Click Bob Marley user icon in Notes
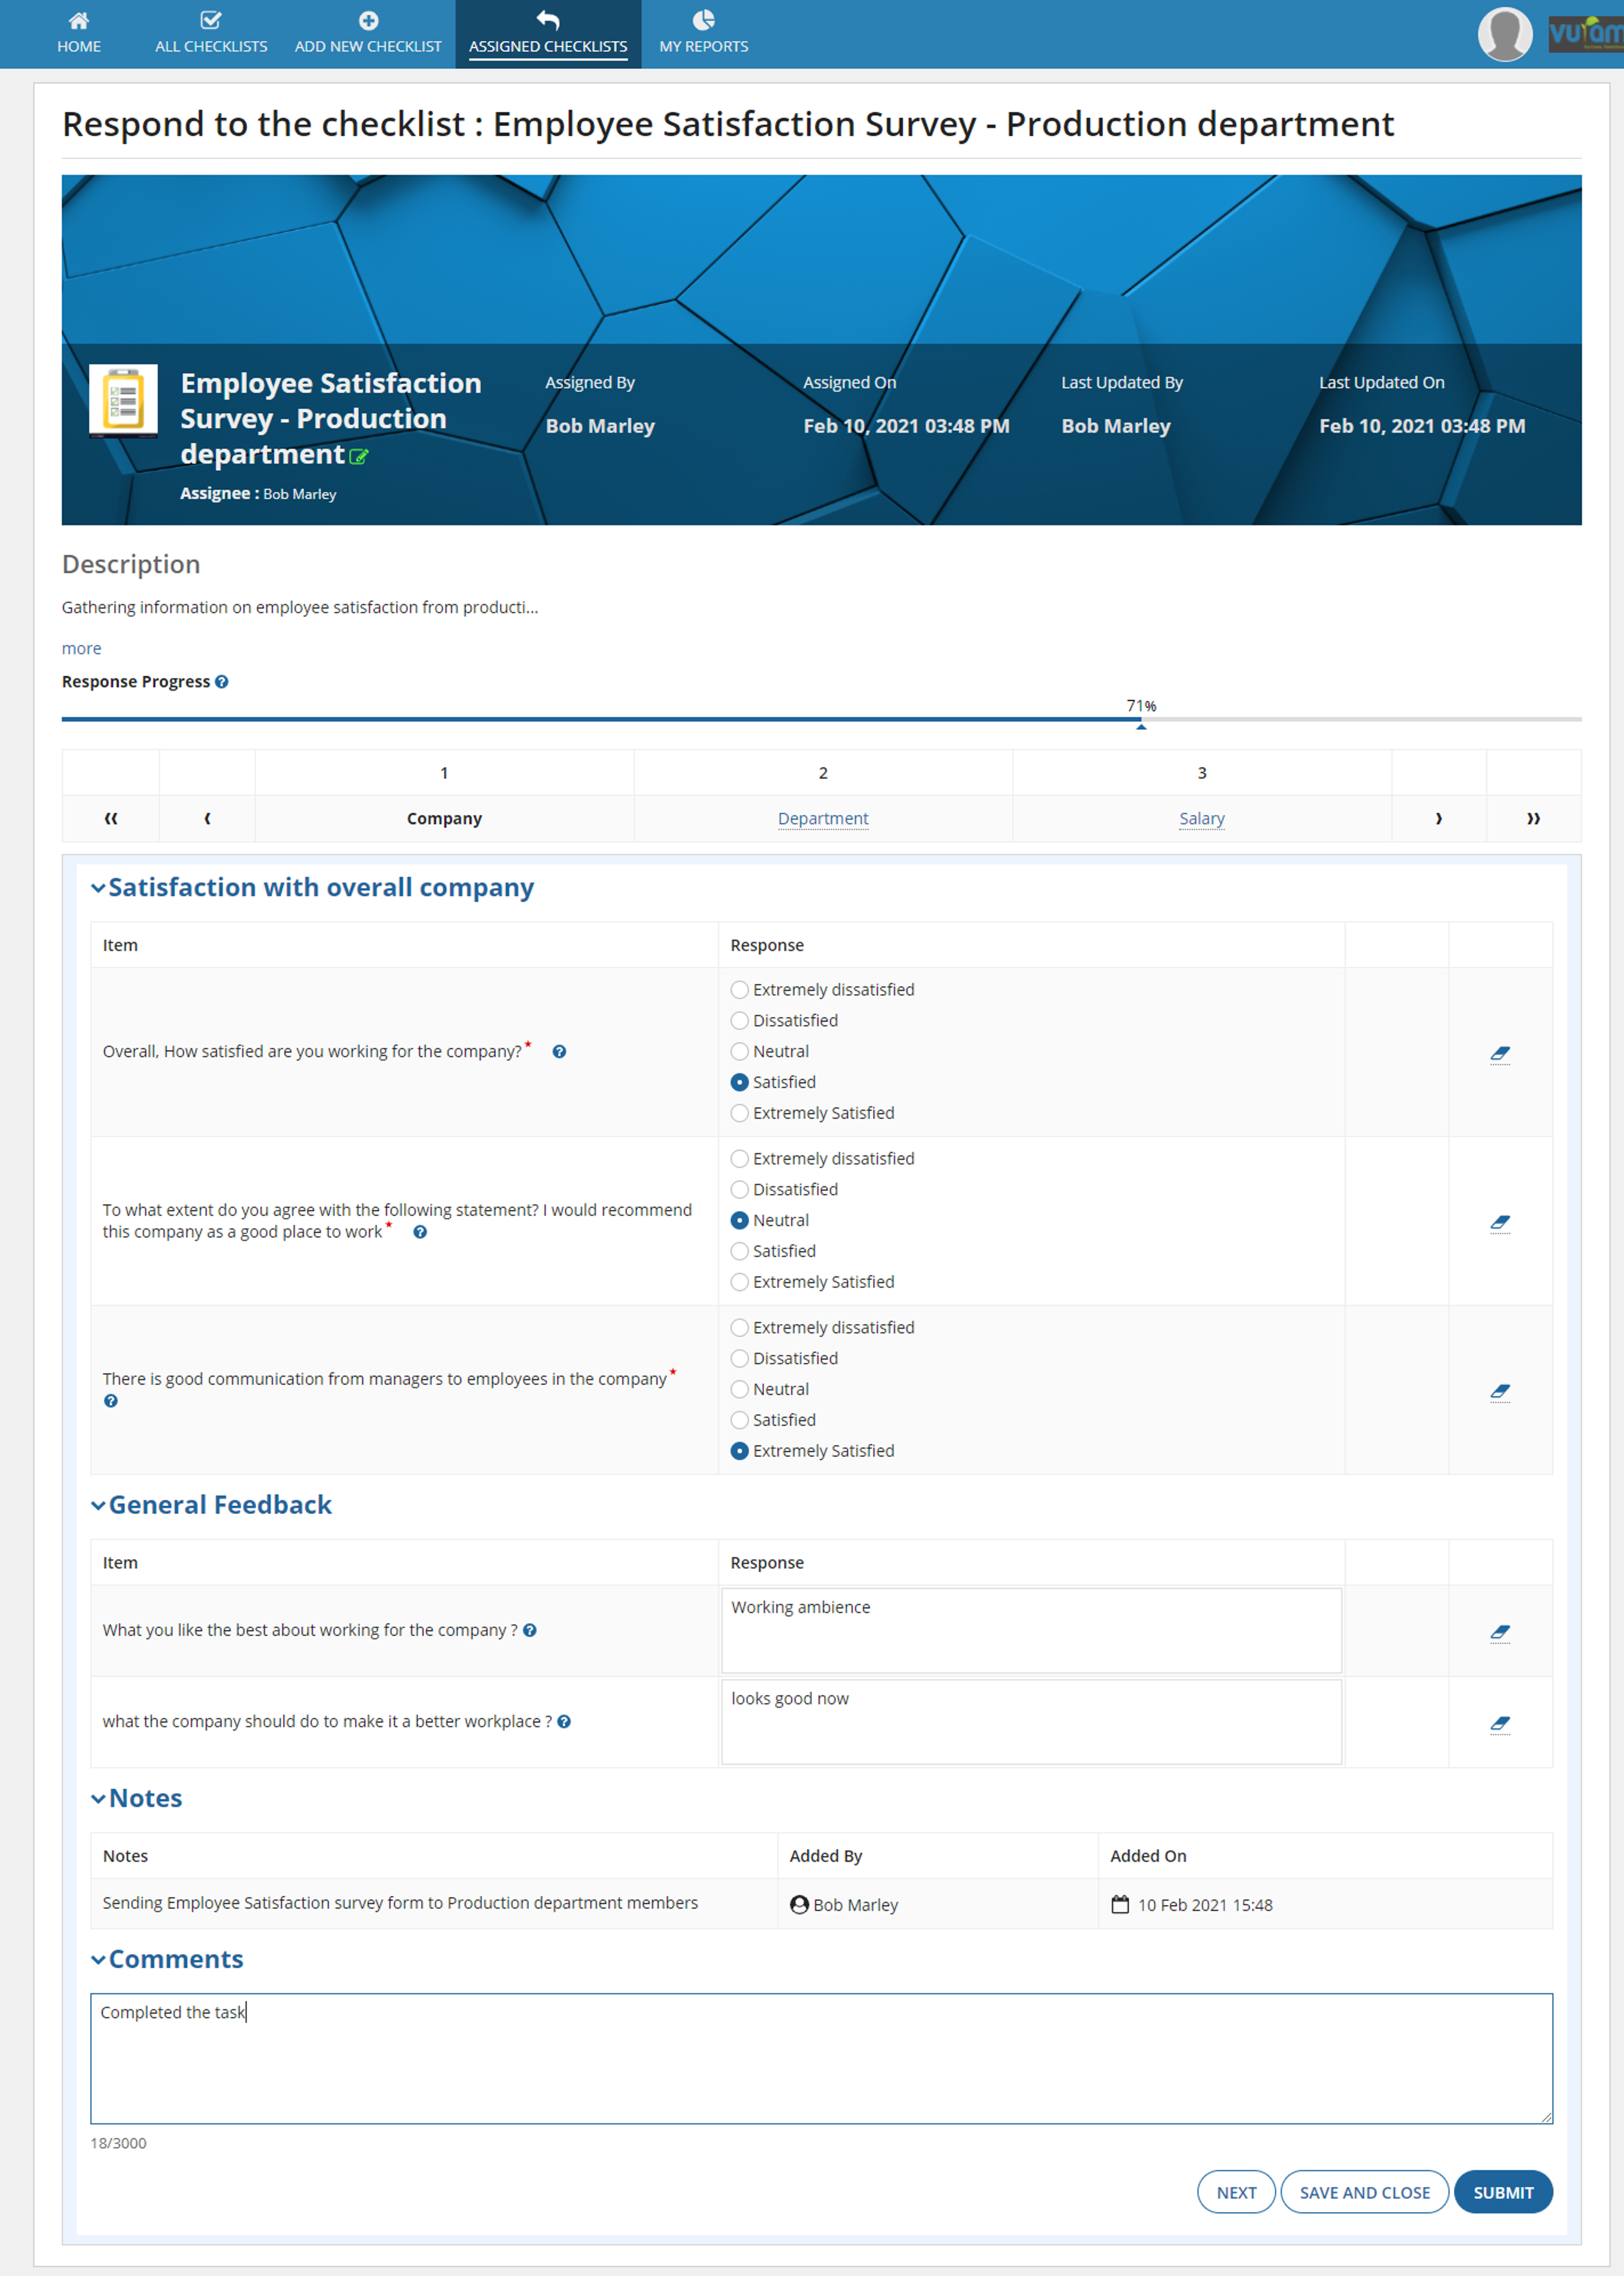The height and width of the screenshot is (2276, 1624). coord(799,1905)
